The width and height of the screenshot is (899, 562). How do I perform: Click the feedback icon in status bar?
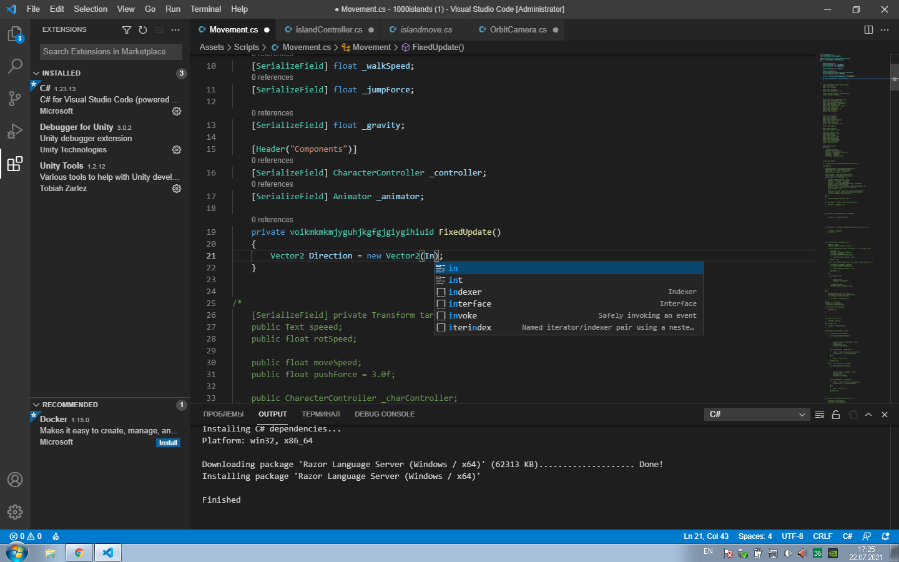pyautogui.click(x=867, y=536)
